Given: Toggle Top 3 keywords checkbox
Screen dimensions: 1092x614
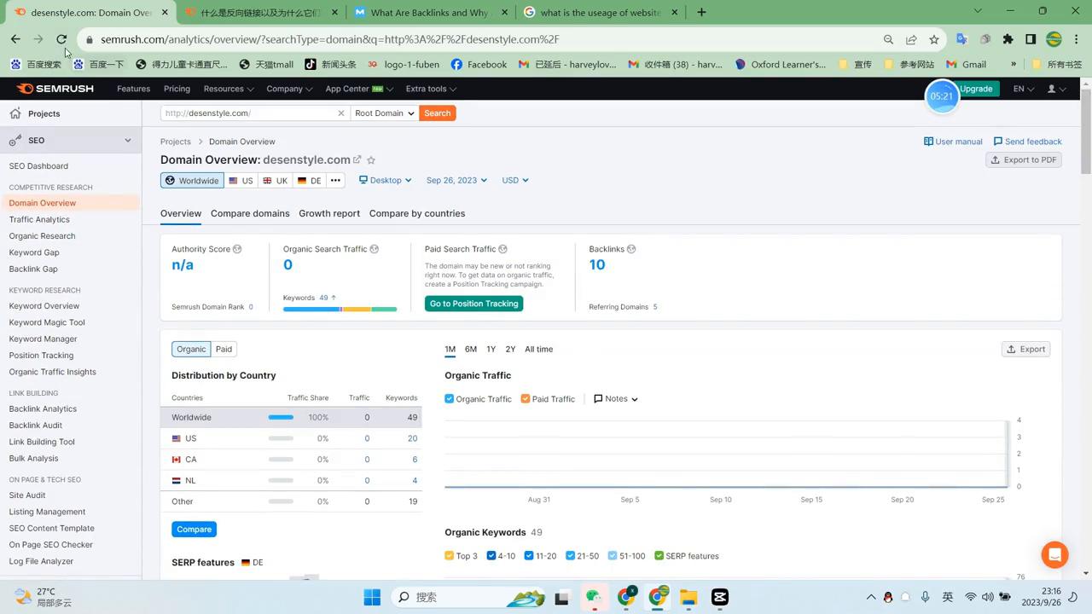Looking at the screenshot, I should pos(450,555).
